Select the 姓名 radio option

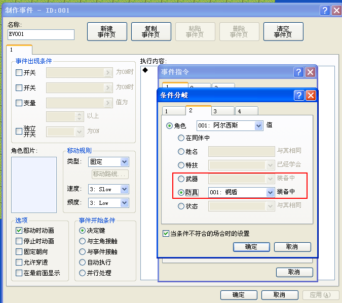coord(181,151)
